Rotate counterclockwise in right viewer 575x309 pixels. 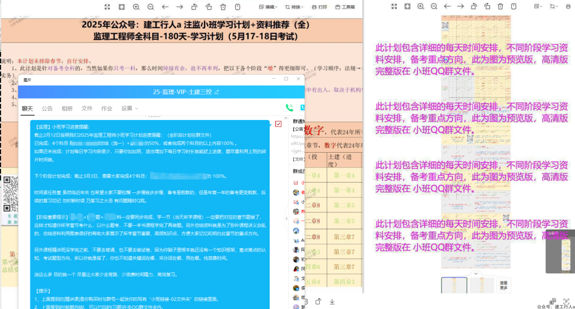(x=474, y=6)
